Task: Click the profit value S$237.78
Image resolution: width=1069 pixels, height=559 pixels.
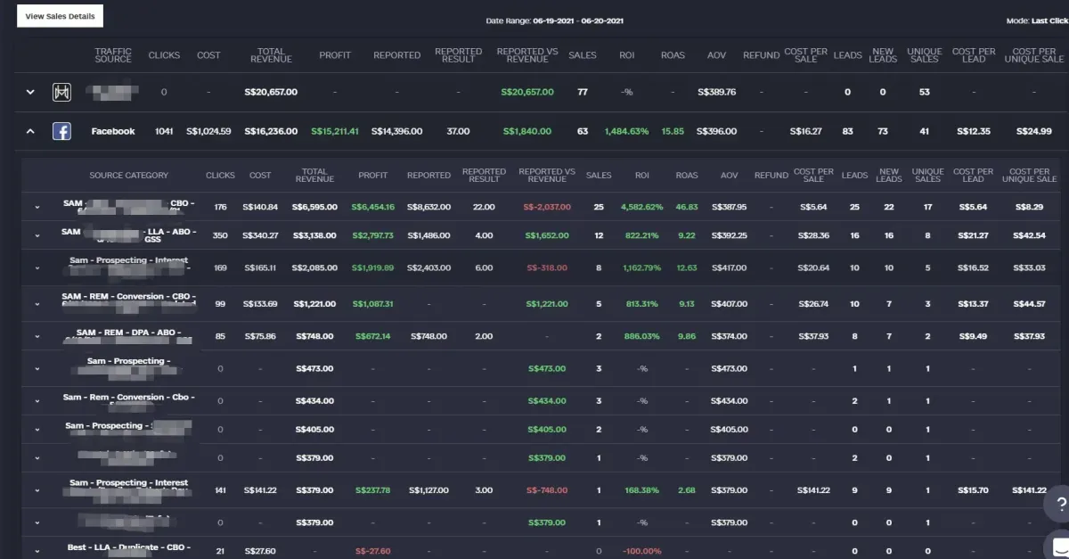Action: (373, 489)
